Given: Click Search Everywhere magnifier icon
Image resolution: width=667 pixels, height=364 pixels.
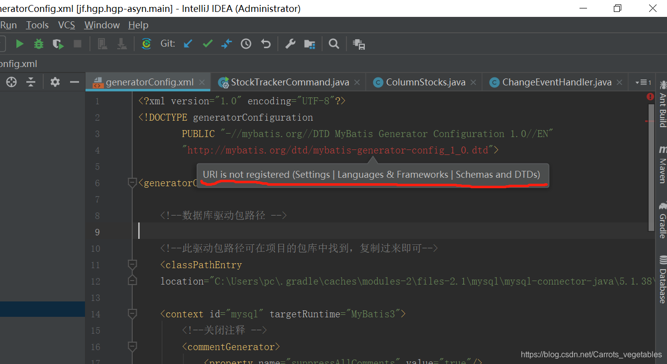Looking at the screenshot, I should (334, 44).
